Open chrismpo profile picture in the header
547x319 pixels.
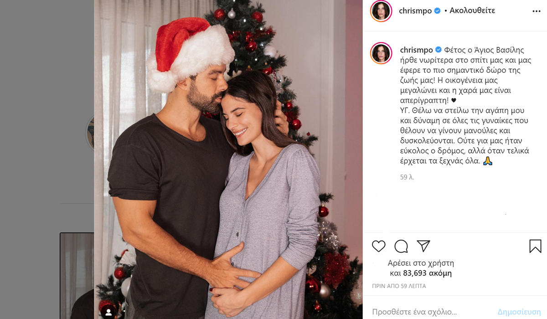pos(381,11)
